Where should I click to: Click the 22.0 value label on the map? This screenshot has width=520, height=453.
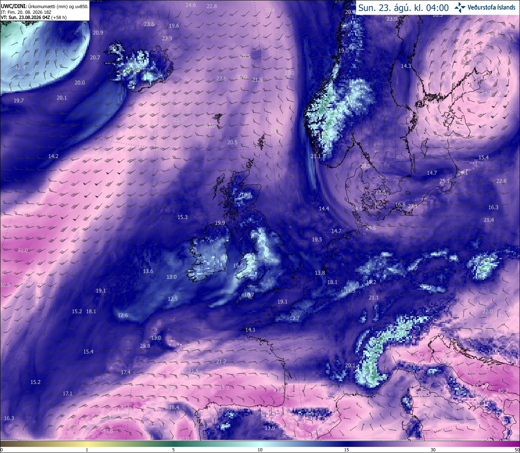(x=487, y=311)
